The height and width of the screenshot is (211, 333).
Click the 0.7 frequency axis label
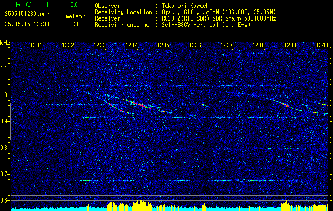tap(4, 174)
